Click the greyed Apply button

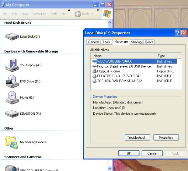tap(175, 153)
